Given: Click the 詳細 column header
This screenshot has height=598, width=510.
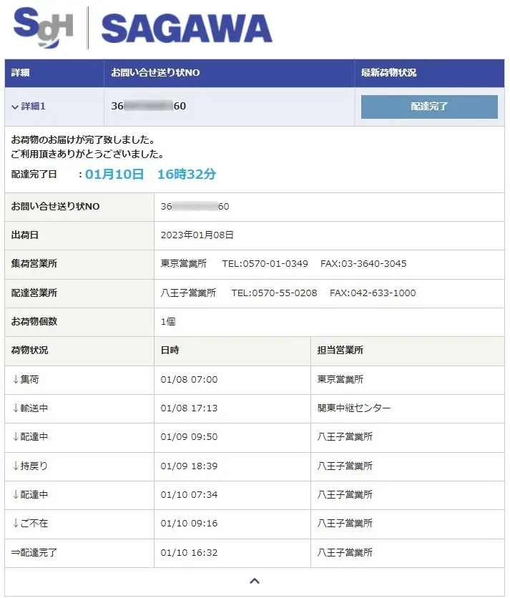Looking at the screenshot, I should coord(21,73).
